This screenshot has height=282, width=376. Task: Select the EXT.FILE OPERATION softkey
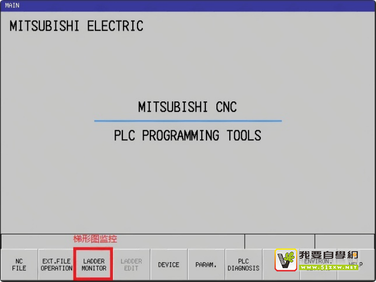pyautogui.click(x=57, y=265)
